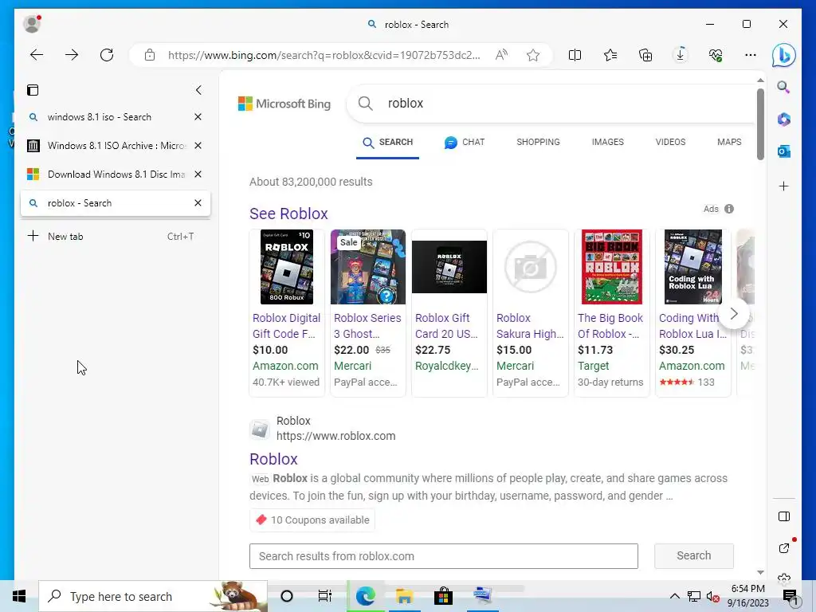The height and width of the screenshot is (612, 816).
Task: Open Windows Start menu
Action: [x=19, y=596]
